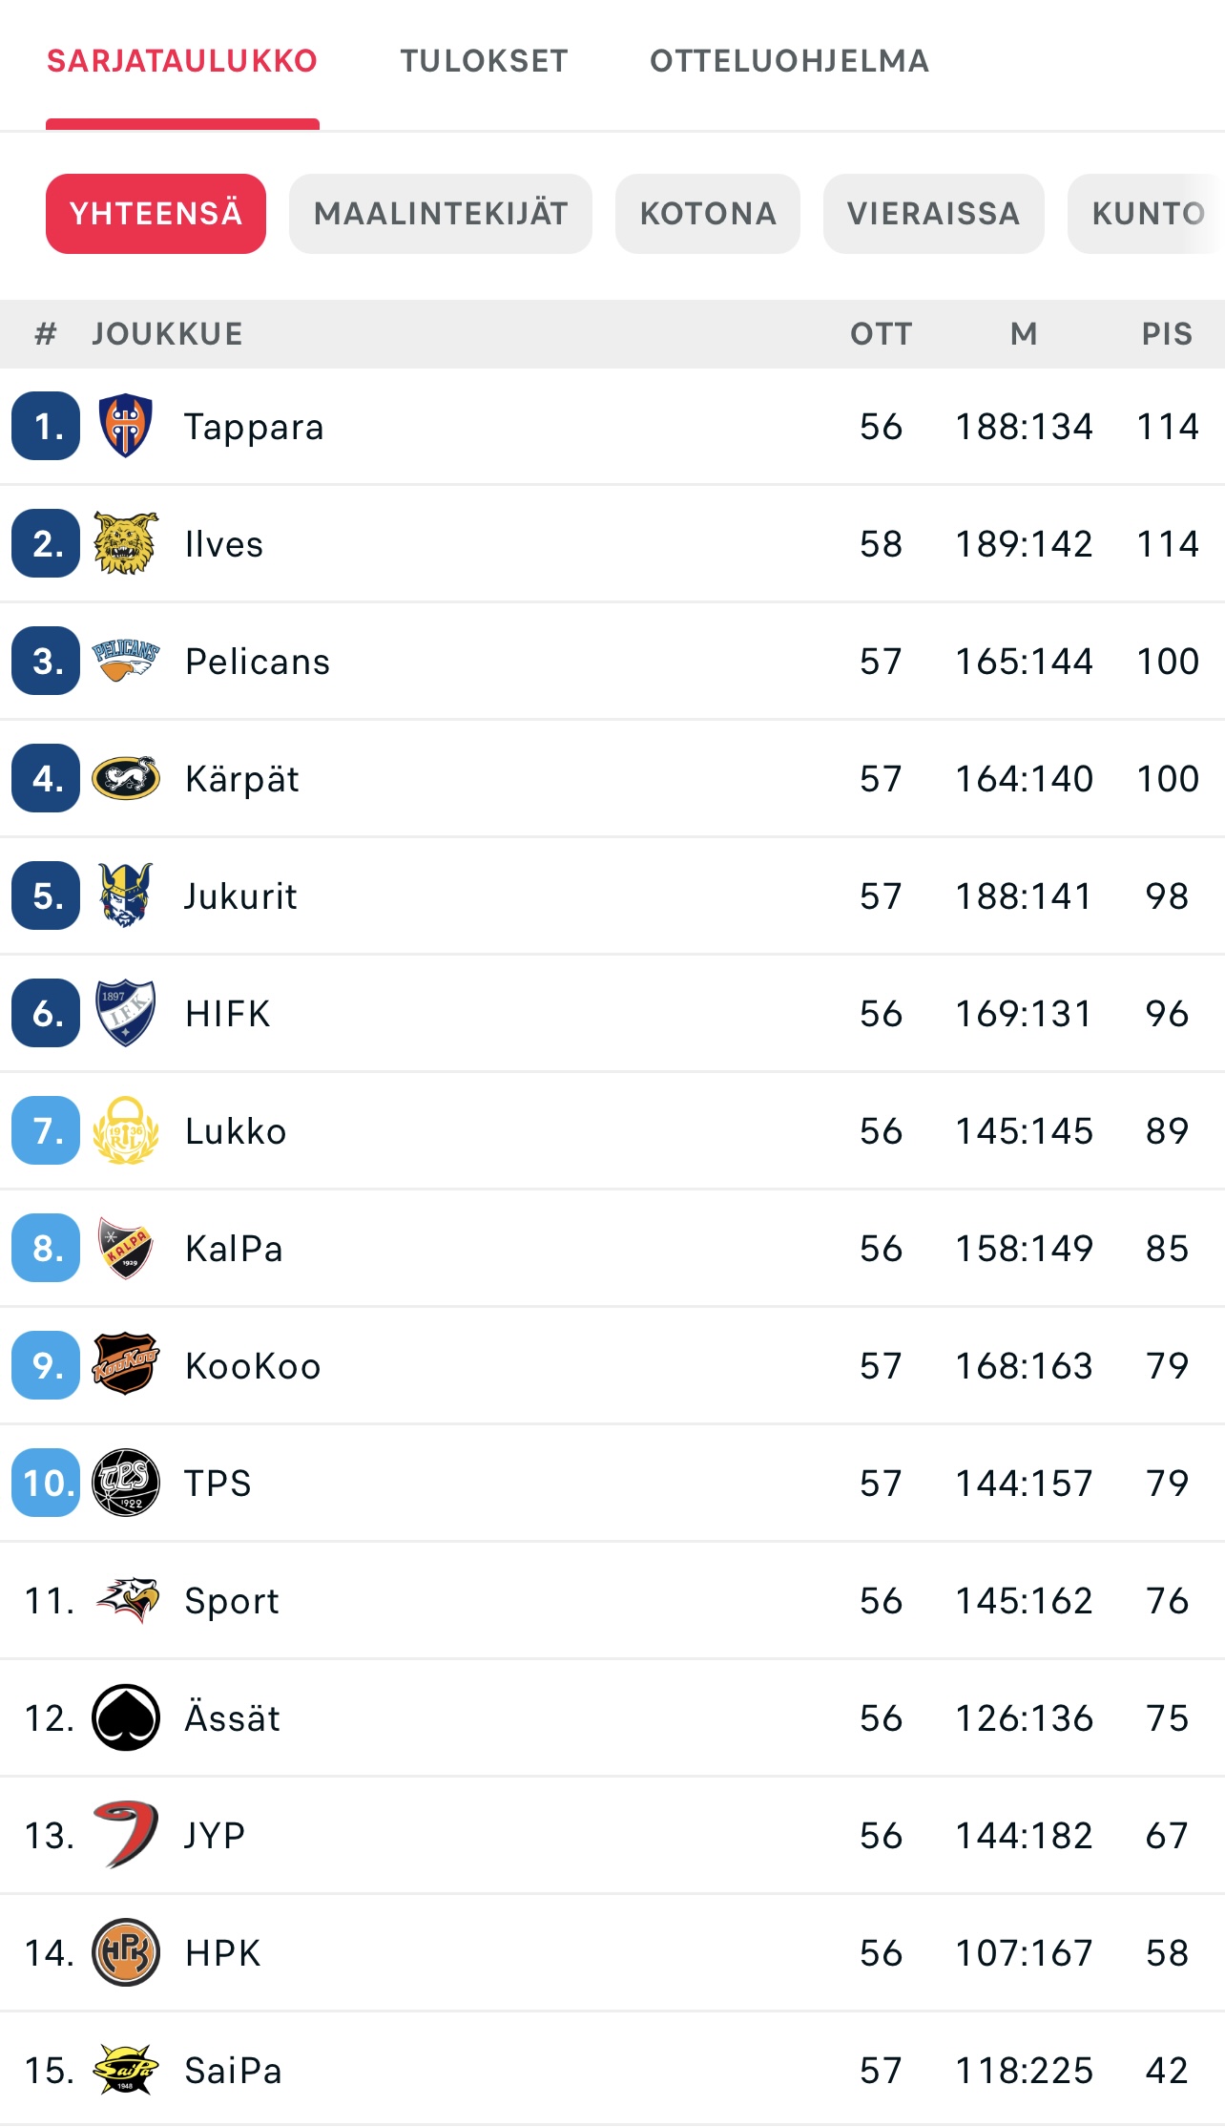Select the KooKoo team logo

[x=125, y=1365]
